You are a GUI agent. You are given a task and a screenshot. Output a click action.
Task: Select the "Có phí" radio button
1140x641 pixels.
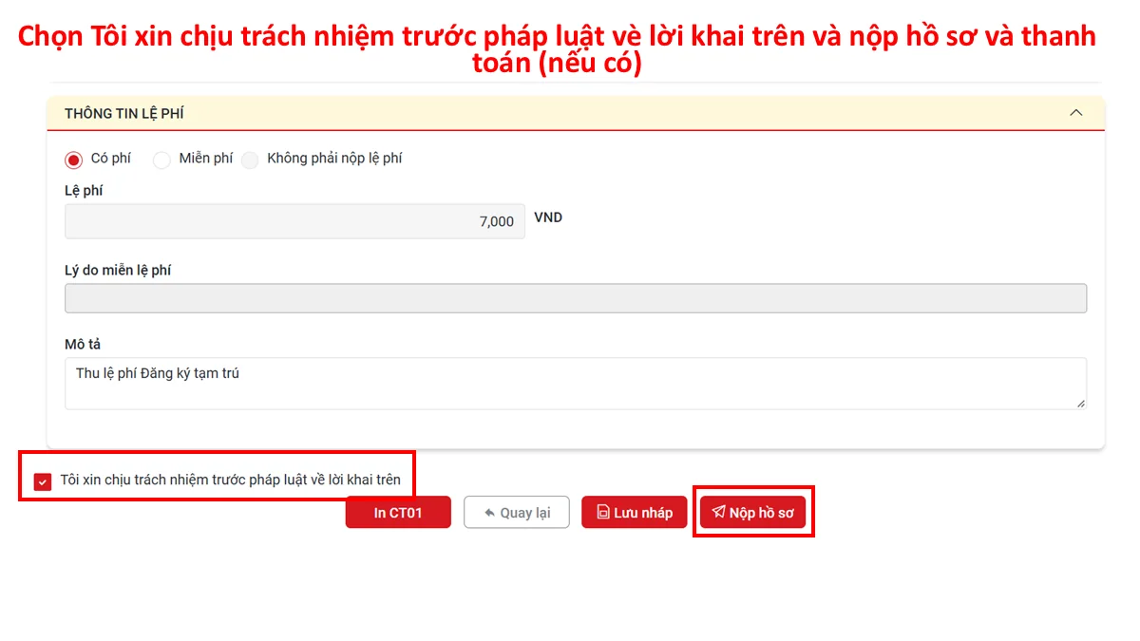(73, 160)
